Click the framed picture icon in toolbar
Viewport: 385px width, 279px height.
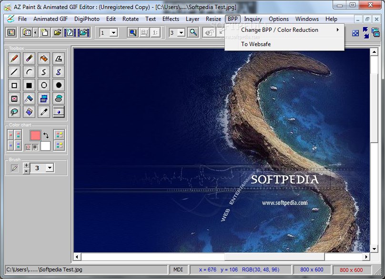pos(11,32)
